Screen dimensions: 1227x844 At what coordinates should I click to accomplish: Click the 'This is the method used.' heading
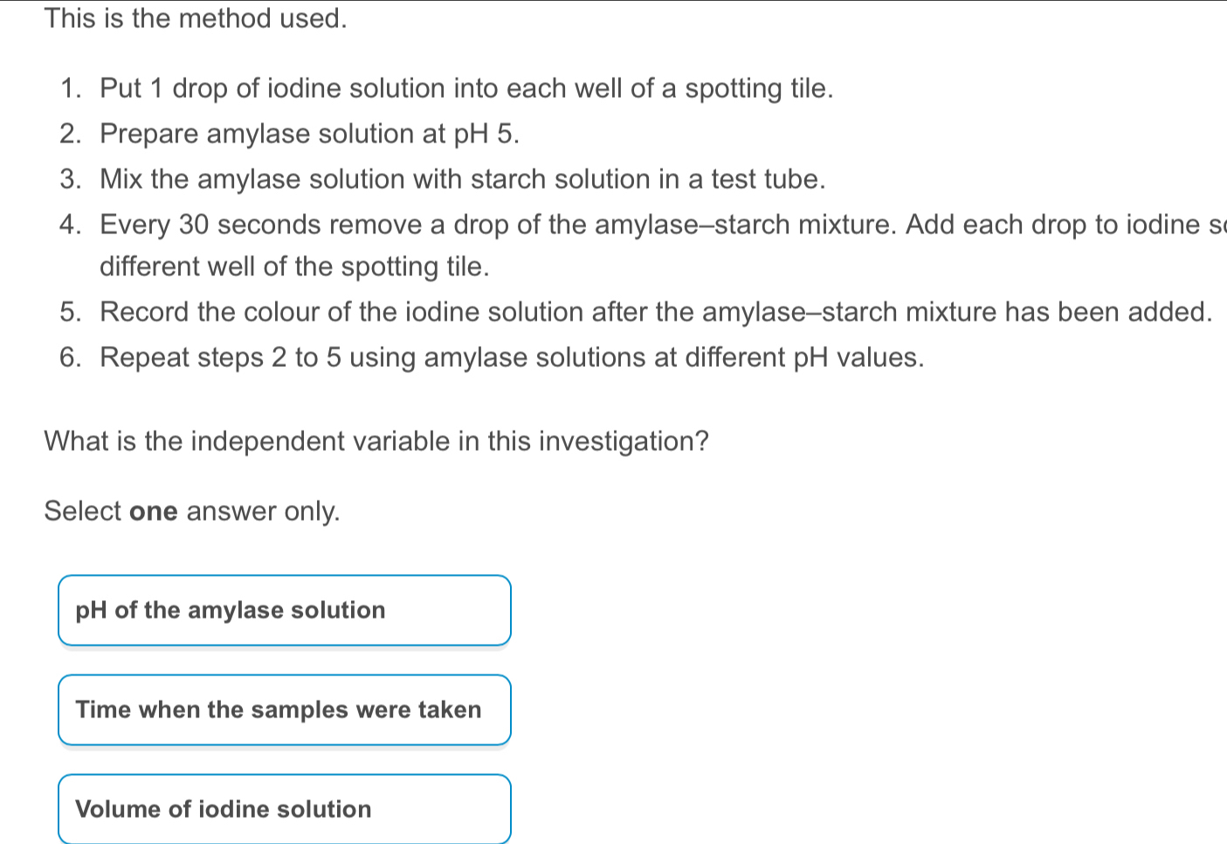196,17
